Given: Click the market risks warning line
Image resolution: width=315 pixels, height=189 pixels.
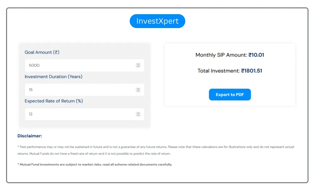Looking at the screenshot, I should (x=95, y=164).
